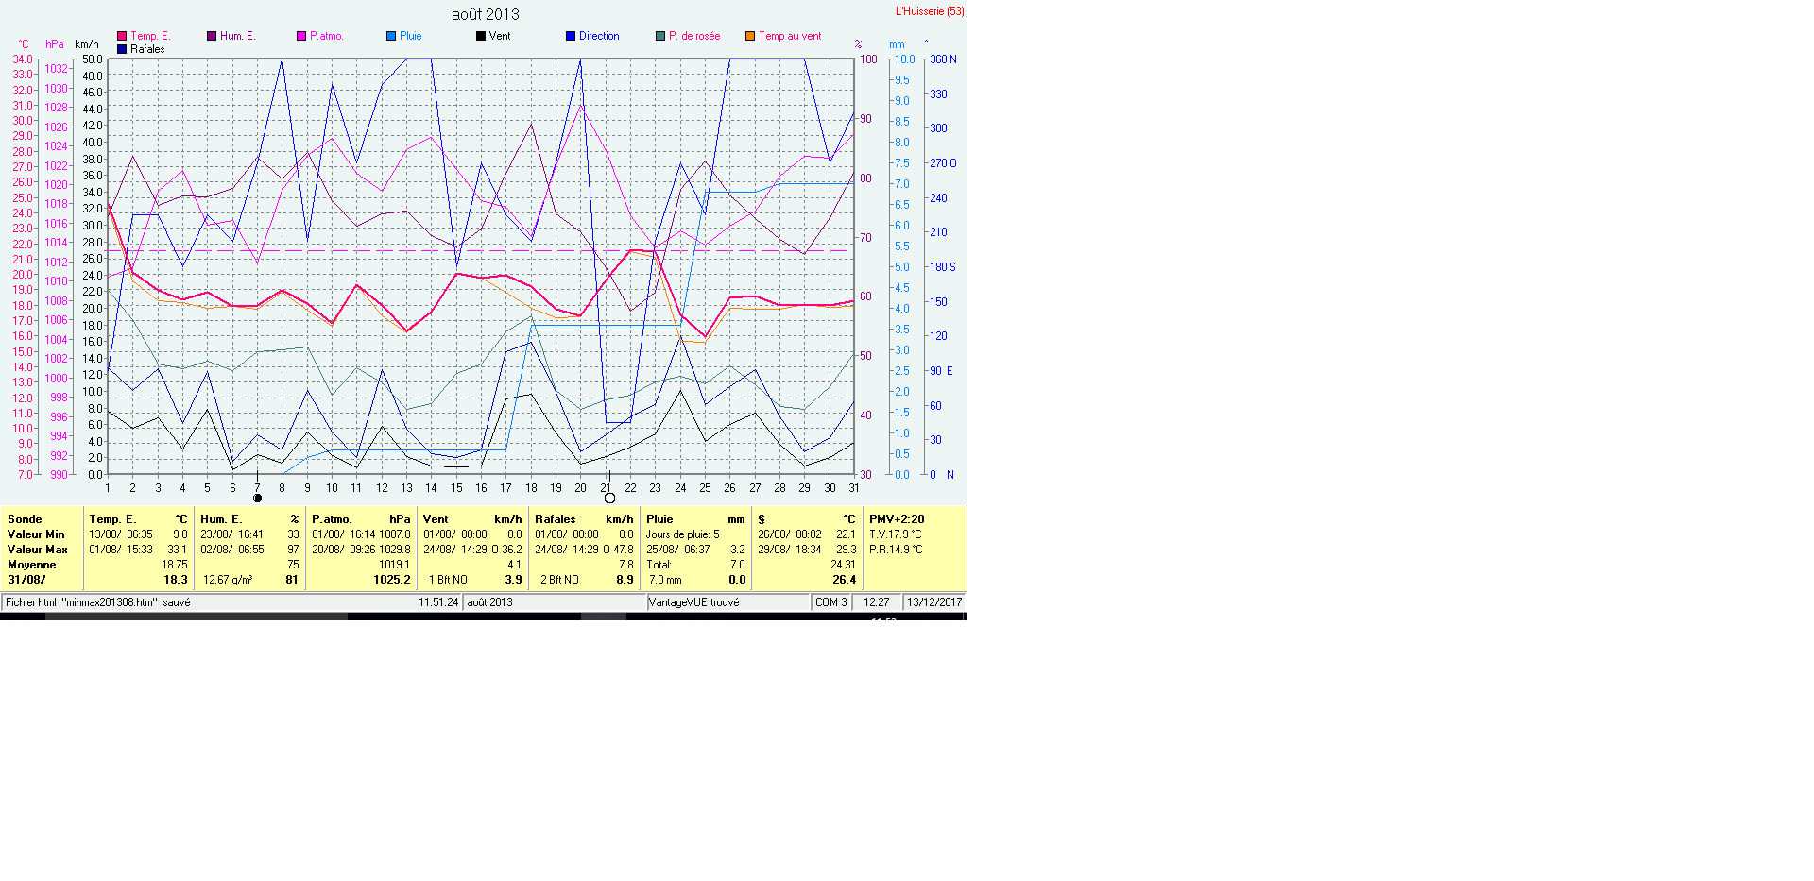
Task: Click the orange Temp au vent legend swatch
Action: click(x=750, y=36)
